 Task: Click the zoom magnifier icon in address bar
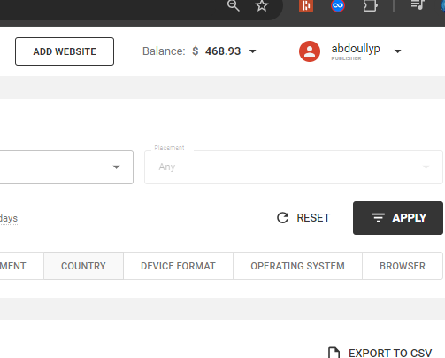[x=233, y=5]
